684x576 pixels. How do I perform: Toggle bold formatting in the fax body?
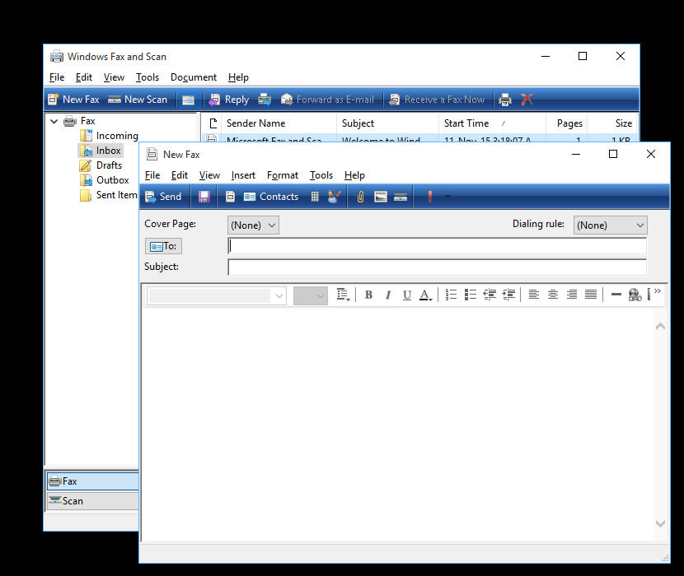pyautogui.click(x=368, y=295)
